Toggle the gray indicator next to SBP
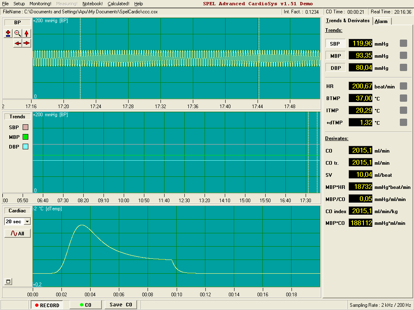 [403, 43]
